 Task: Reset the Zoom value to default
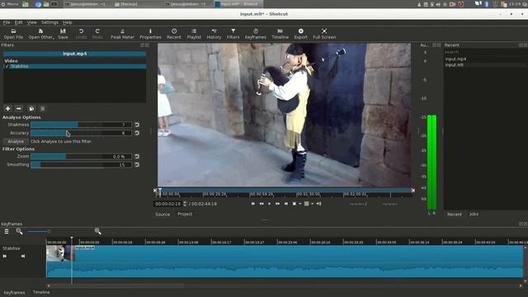click(137, 157)
